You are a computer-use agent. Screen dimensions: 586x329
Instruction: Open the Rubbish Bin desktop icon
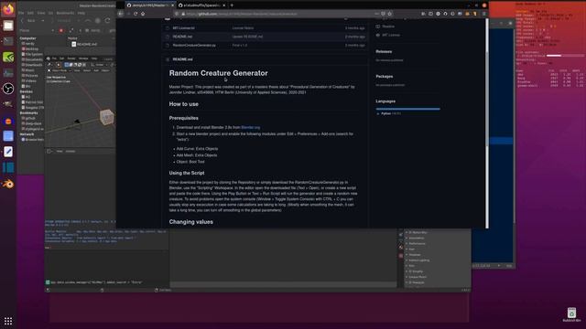[571, 314]
